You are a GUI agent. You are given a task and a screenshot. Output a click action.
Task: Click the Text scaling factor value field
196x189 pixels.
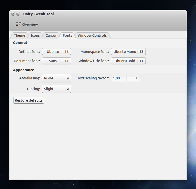pos(119,78)
